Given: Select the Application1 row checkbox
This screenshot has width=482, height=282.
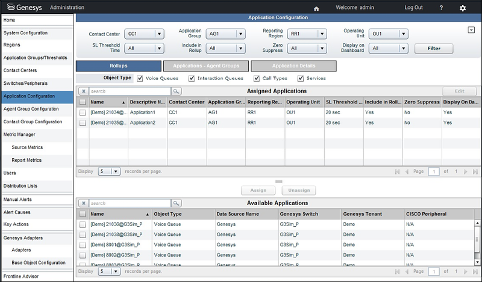Looking at the screenshot, I should [83, 112].
